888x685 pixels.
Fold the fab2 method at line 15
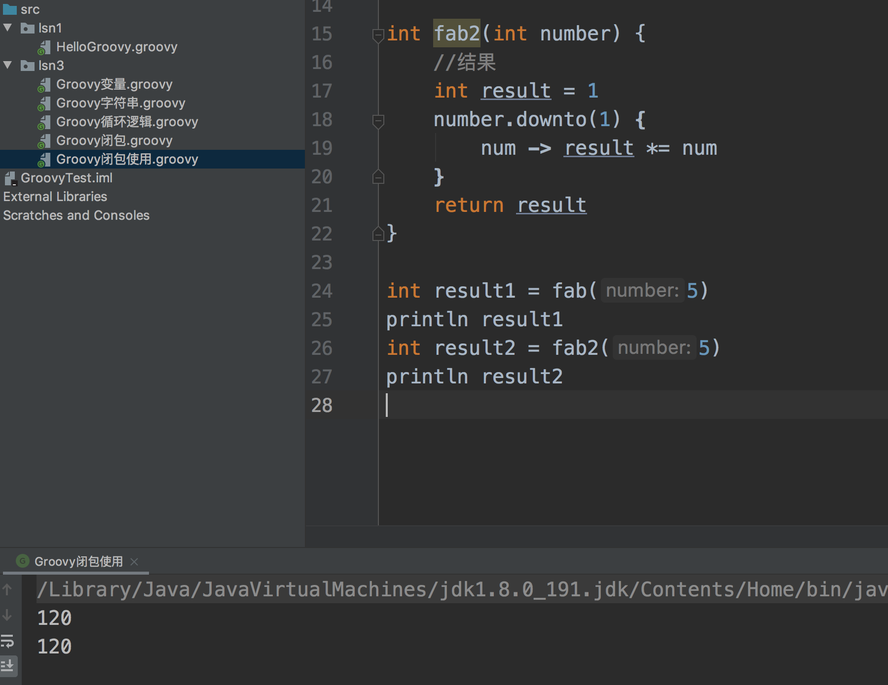378,35
